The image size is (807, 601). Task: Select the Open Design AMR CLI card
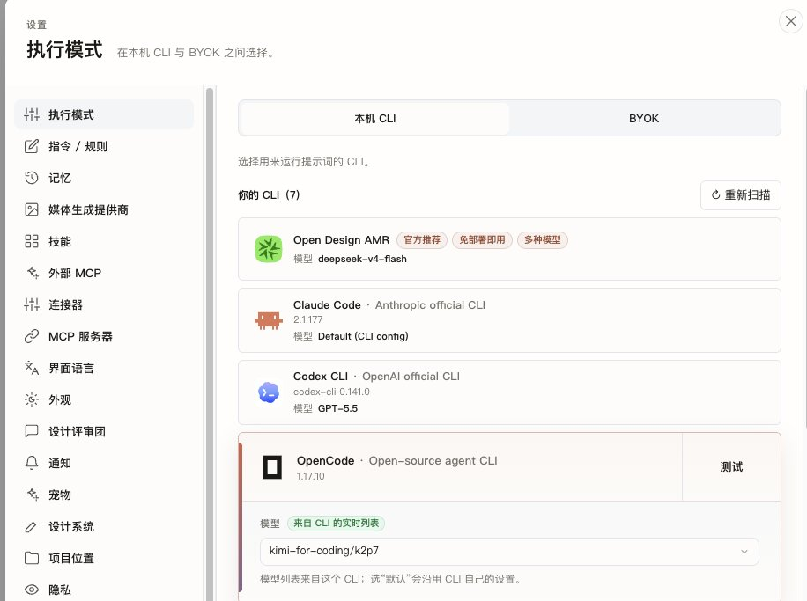click(x=509, y=249)
